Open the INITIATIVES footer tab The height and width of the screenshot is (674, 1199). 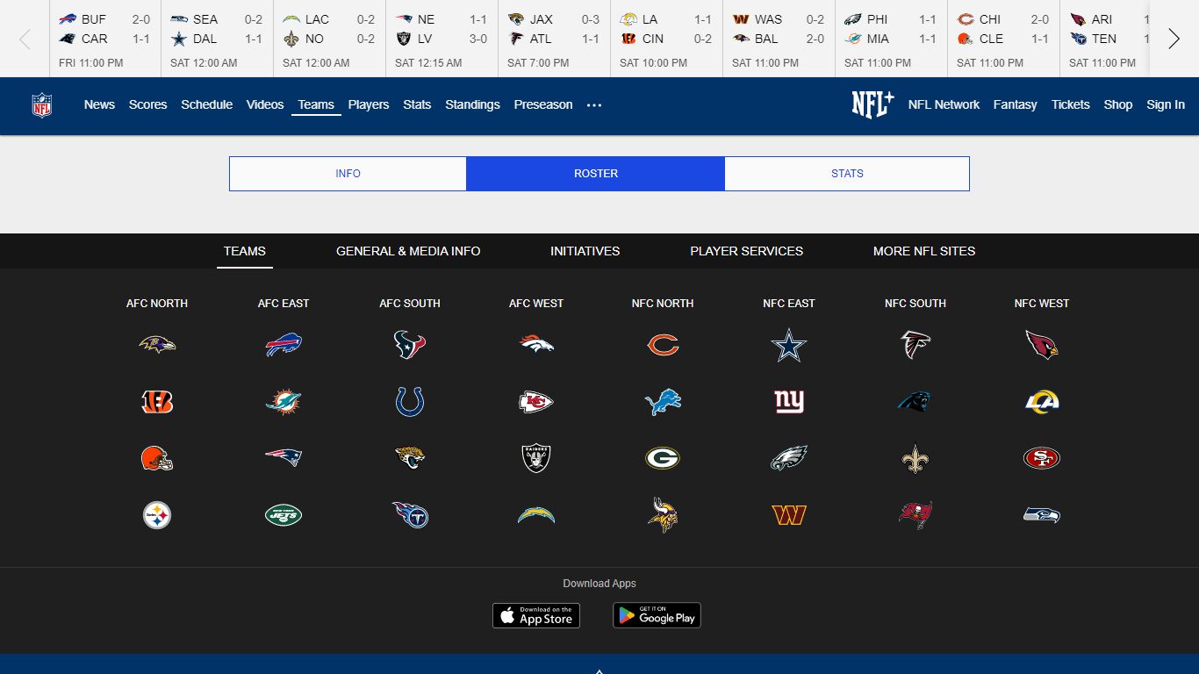(585, 251)
